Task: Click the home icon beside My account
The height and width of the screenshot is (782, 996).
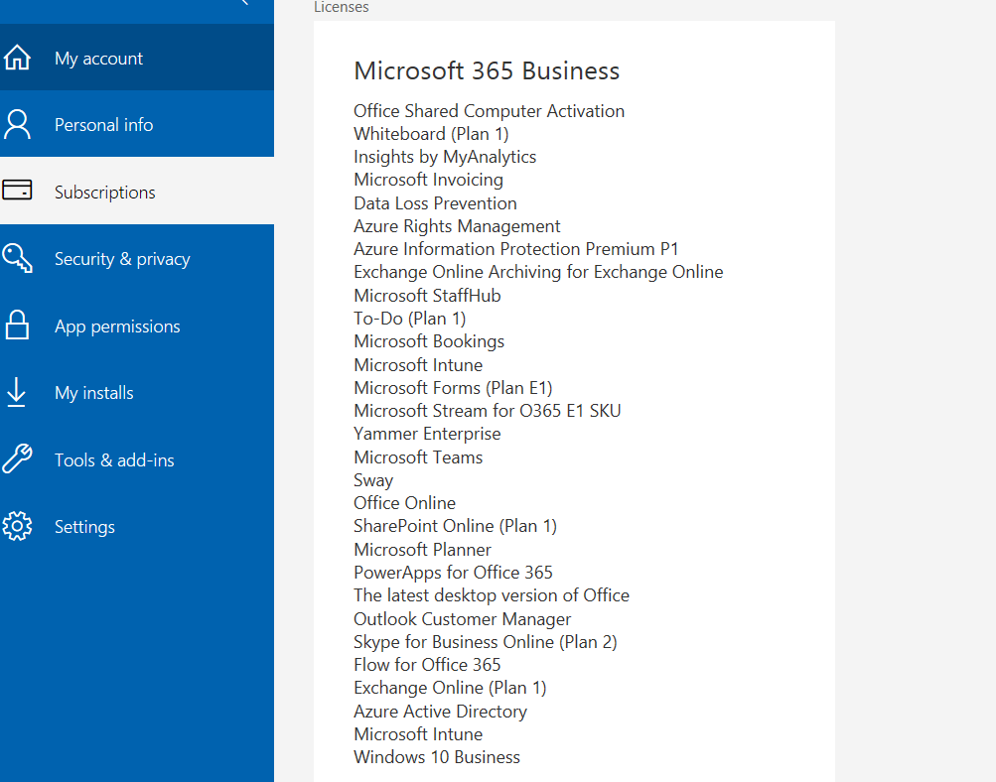Action: point(17,58)
